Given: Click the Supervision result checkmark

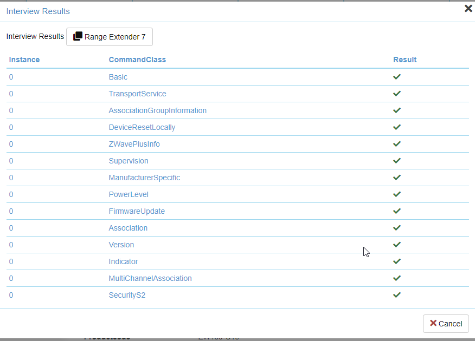Looking at the screenshot, I should click(x=397, y=161).
